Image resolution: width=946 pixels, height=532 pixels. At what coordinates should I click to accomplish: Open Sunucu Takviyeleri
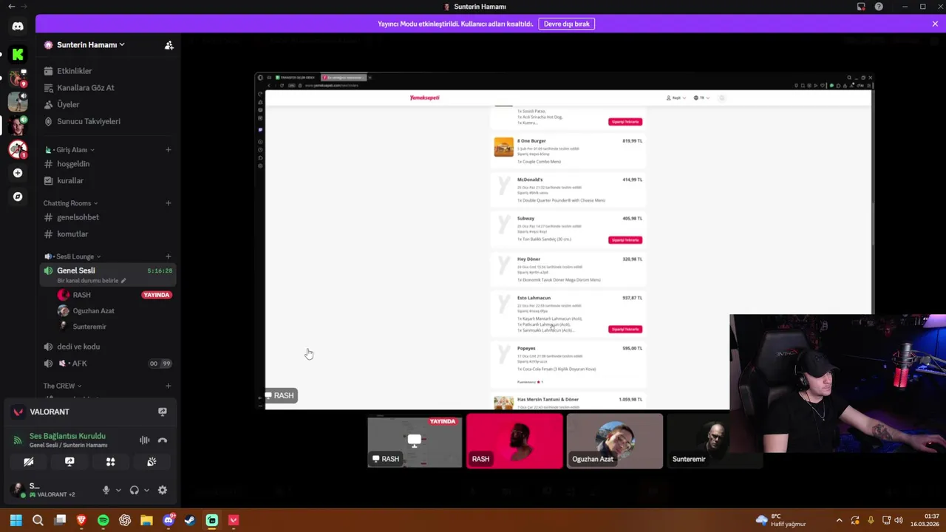[108, 121]
